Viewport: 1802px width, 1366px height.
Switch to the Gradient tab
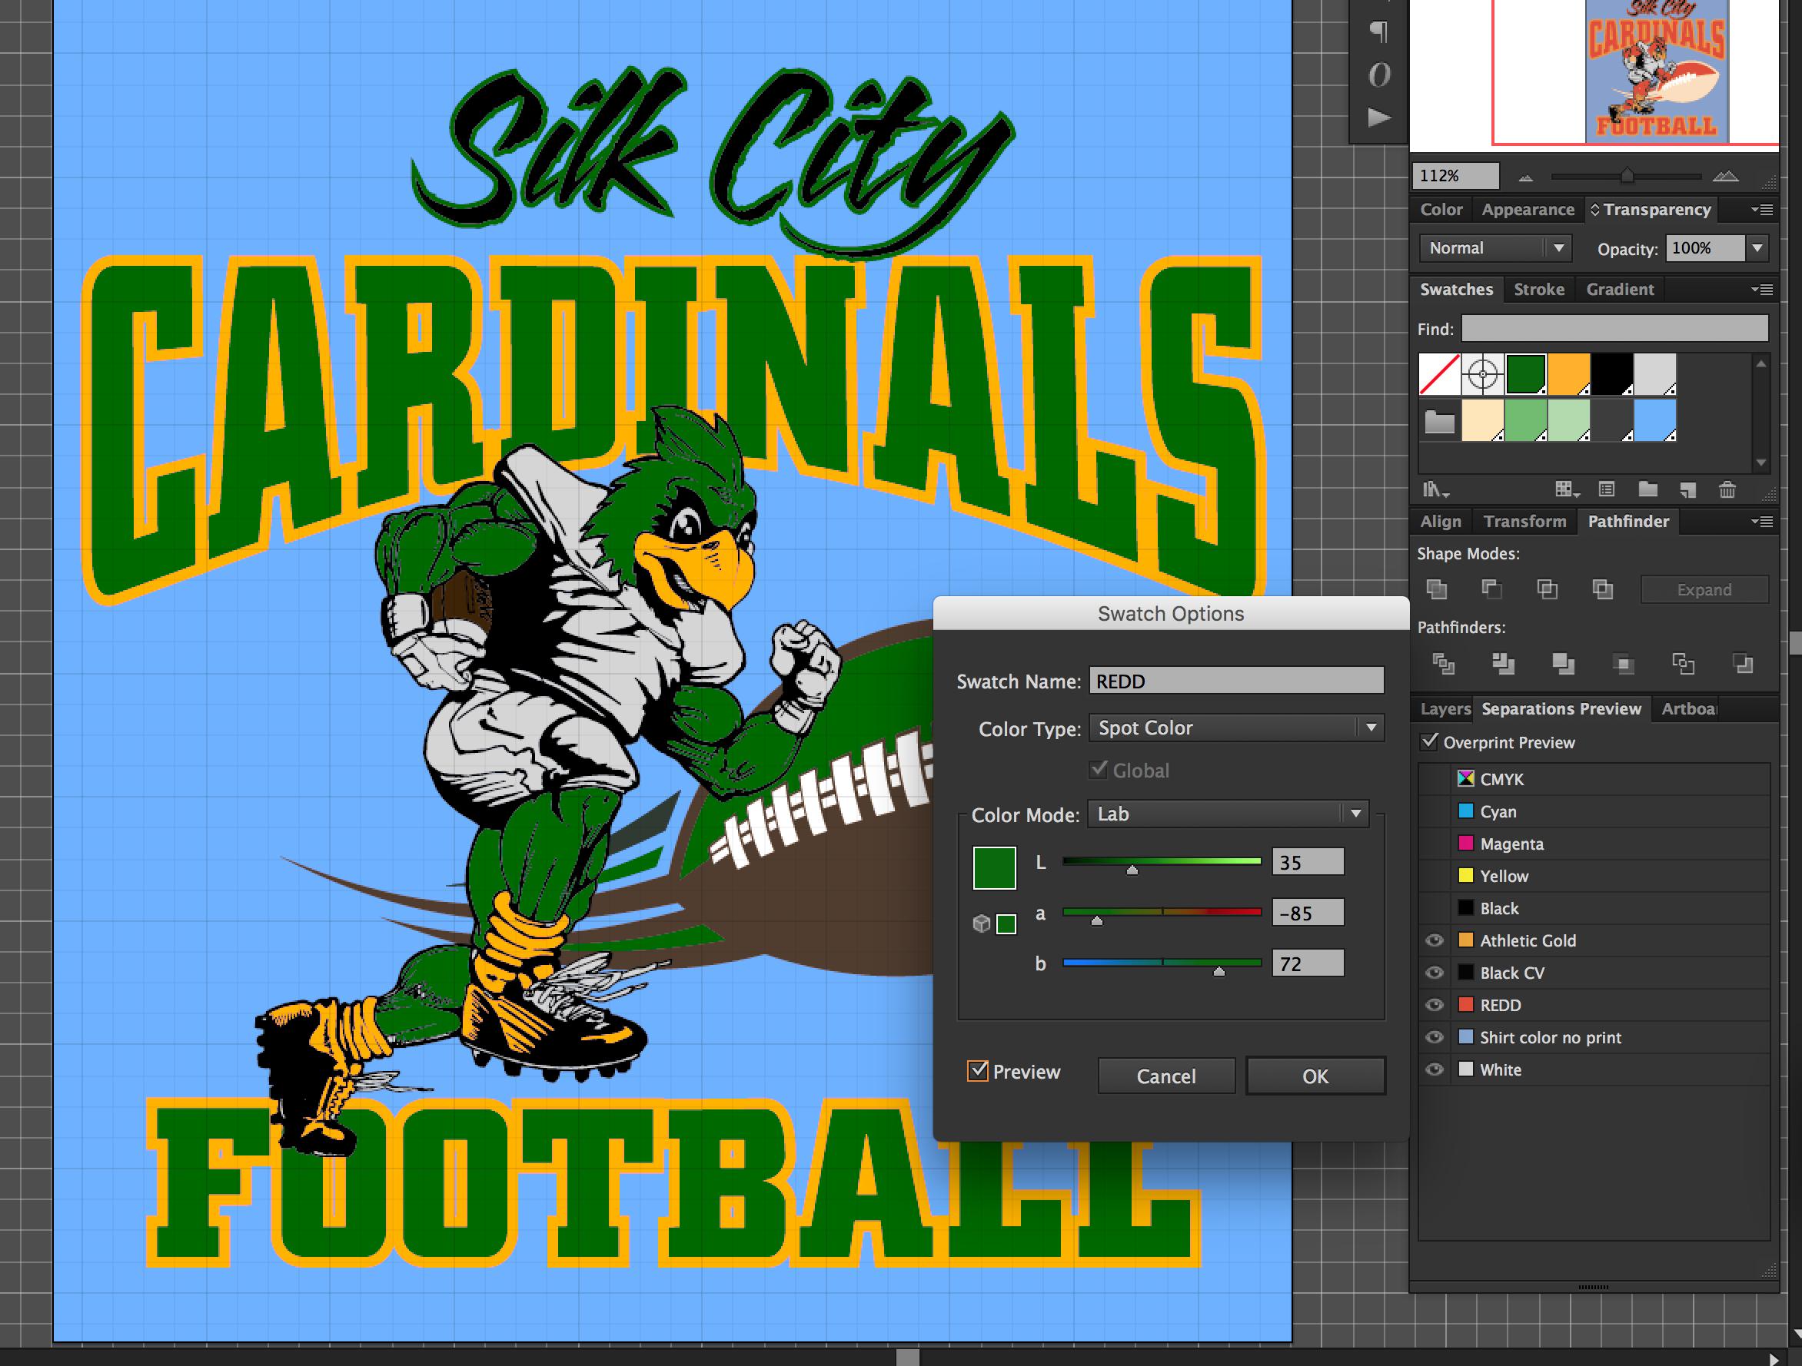1620,290
